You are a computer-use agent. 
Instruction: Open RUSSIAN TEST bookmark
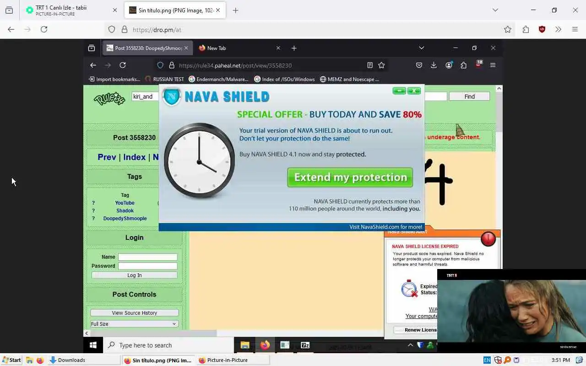click(164, 79)
